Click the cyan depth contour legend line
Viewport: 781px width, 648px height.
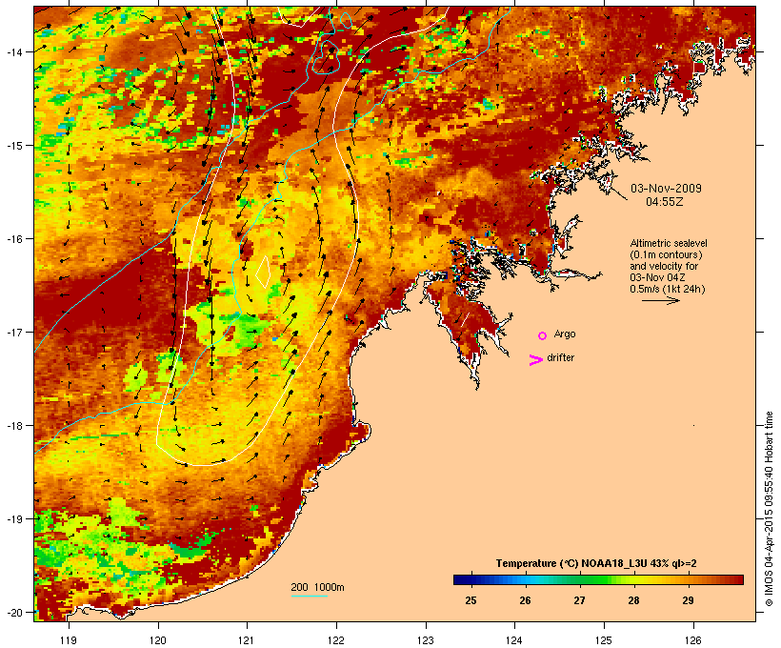tap(310, 596)
